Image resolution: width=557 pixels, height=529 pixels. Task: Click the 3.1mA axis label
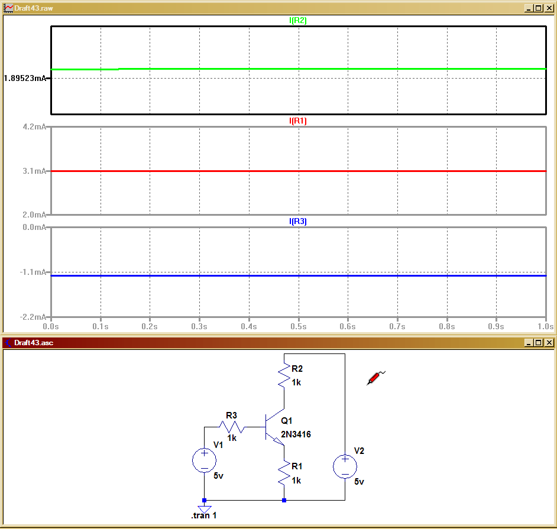34,171
